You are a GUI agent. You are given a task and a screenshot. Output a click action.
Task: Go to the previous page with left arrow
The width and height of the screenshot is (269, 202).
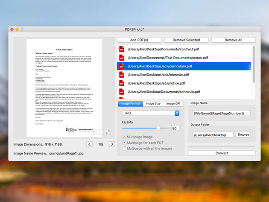[89, 144]
